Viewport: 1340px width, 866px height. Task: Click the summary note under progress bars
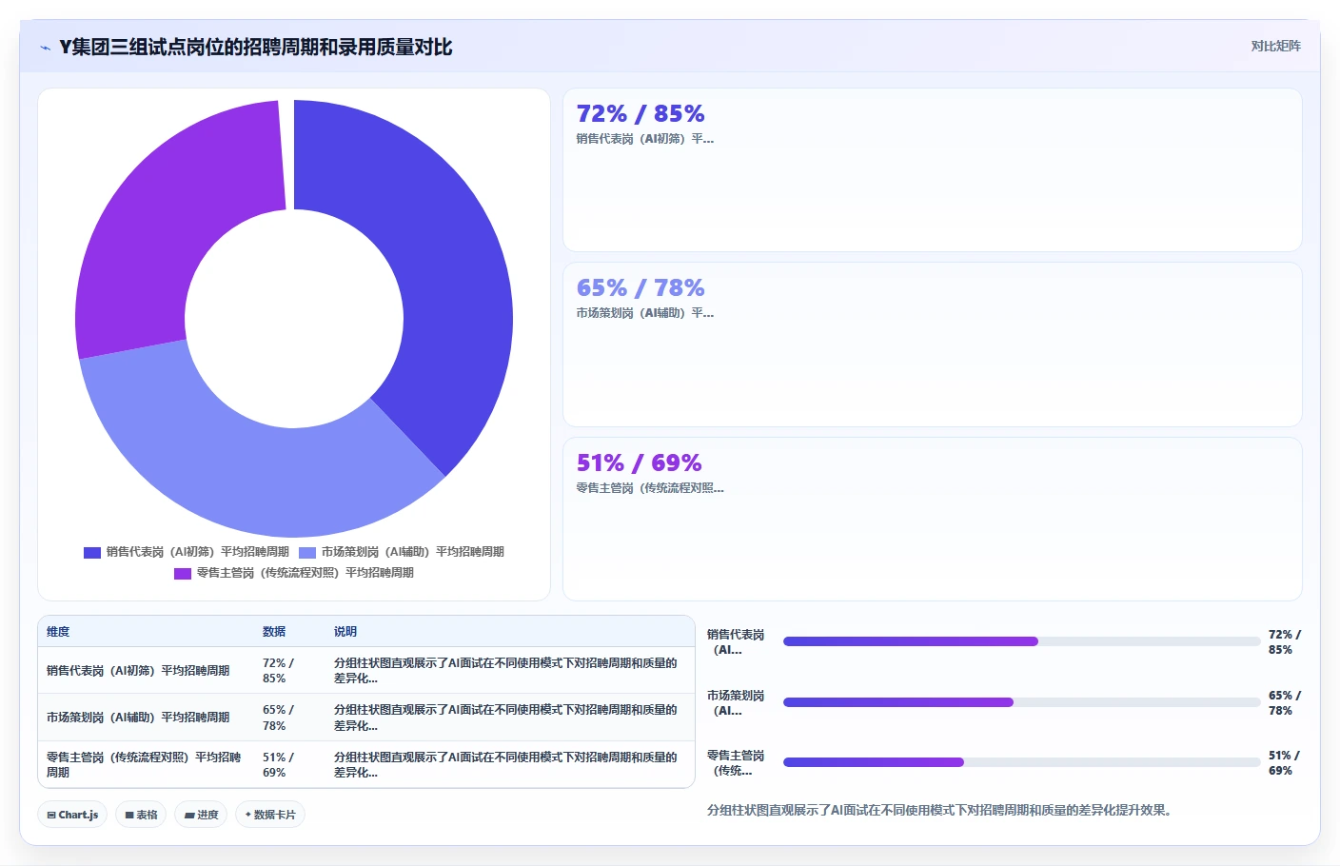pos(942,811)
